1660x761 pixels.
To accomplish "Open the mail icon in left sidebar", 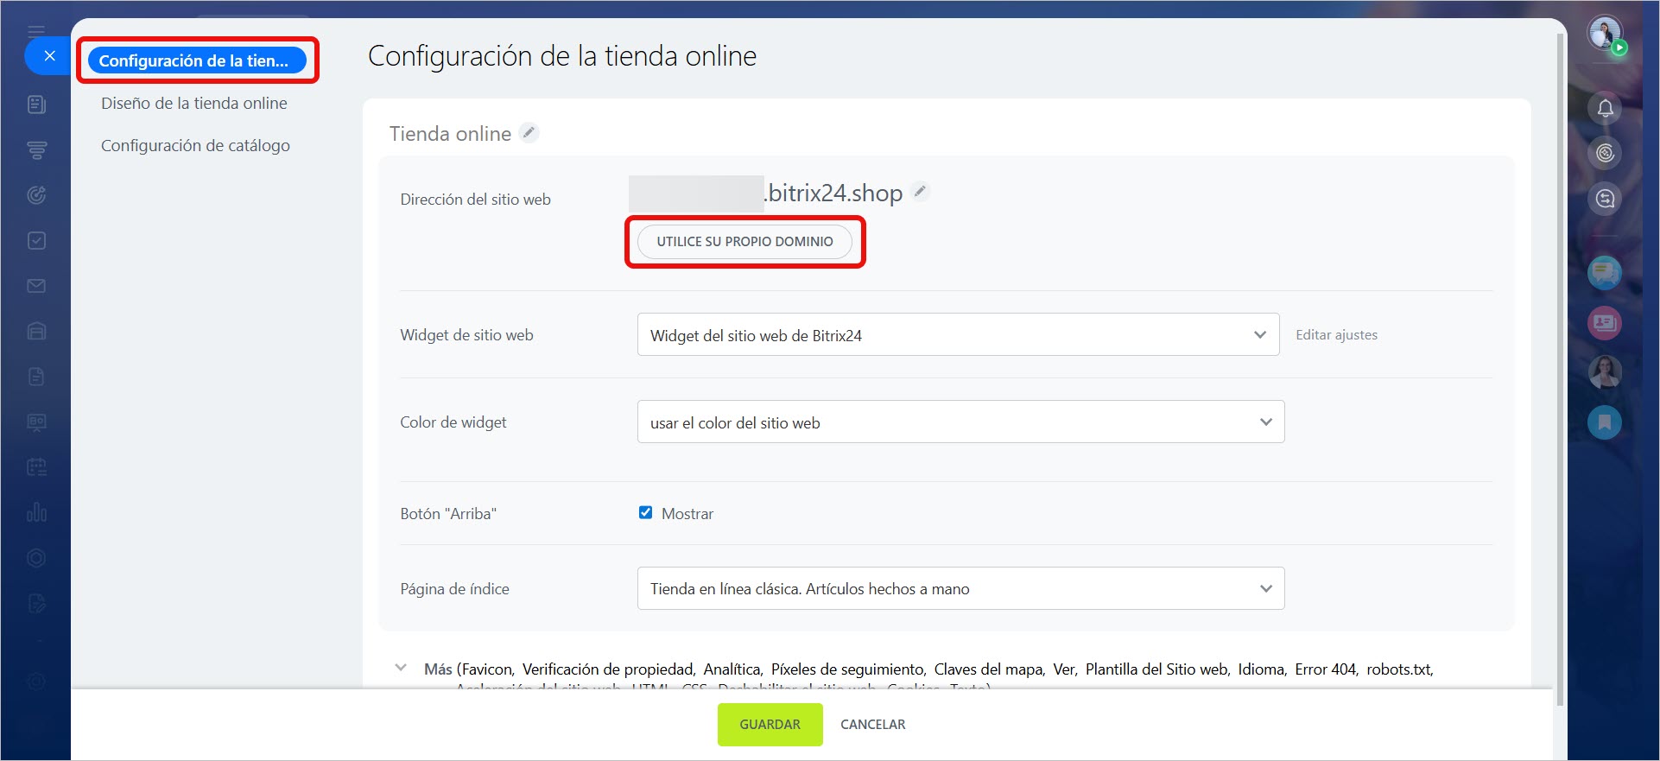I will pyautogui.click(x=36, y=286).
